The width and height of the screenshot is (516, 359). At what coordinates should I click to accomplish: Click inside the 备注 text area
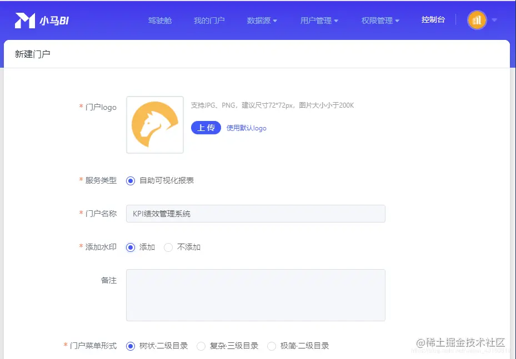[256, 294]
